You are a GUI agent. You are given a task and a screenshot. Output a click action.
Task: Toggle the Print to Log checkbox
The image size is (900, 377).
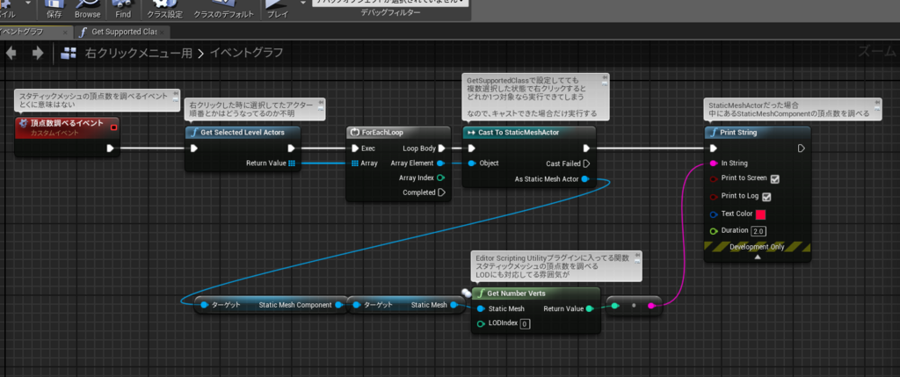766,197
